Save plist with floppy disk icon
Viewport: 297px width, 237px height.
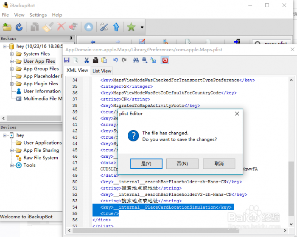point(67,60)
